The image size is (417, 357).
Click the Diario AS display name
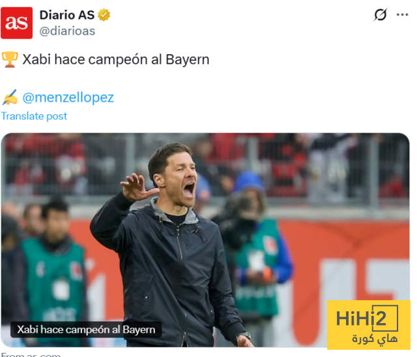[67, 15]
